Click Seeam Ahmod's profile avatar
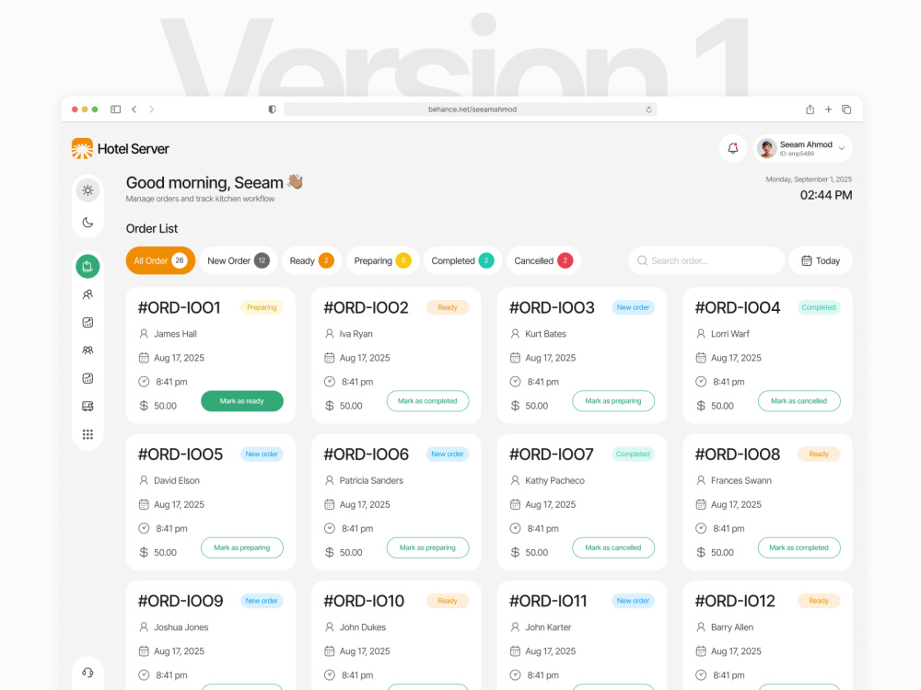Screen dimensions: 921x690 click(766, 148)
